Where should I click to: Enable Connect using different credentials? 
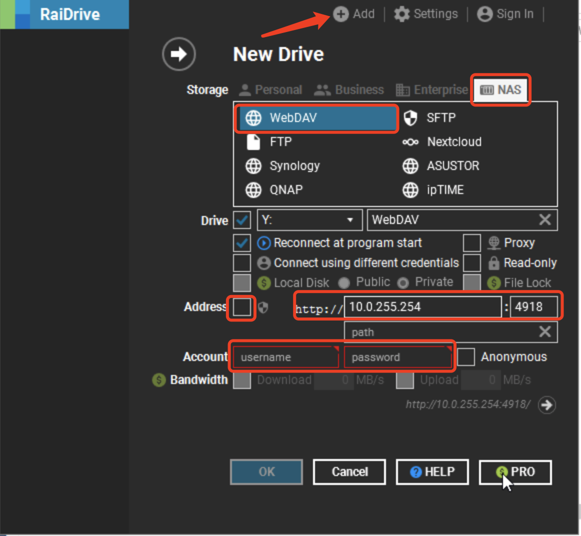[242, 263]
